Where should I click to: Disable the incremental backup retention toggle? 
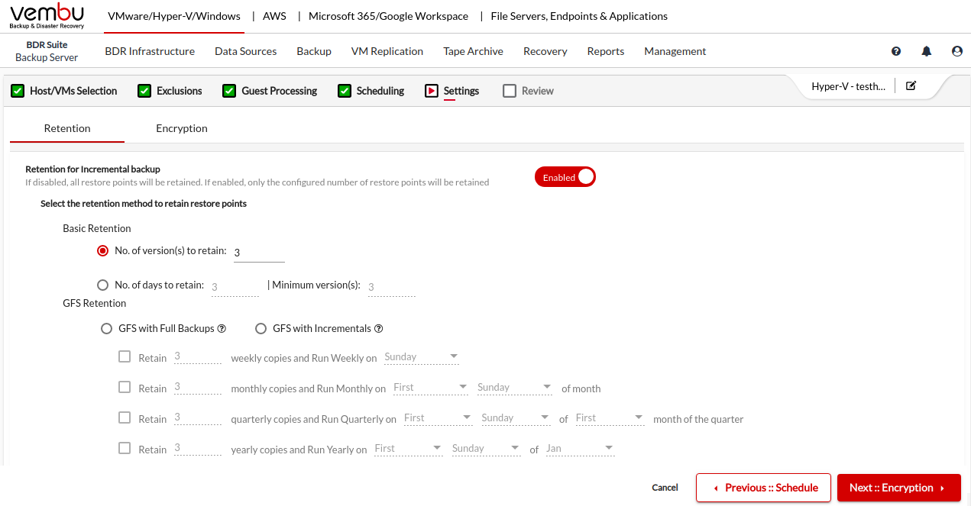(565, 177)
